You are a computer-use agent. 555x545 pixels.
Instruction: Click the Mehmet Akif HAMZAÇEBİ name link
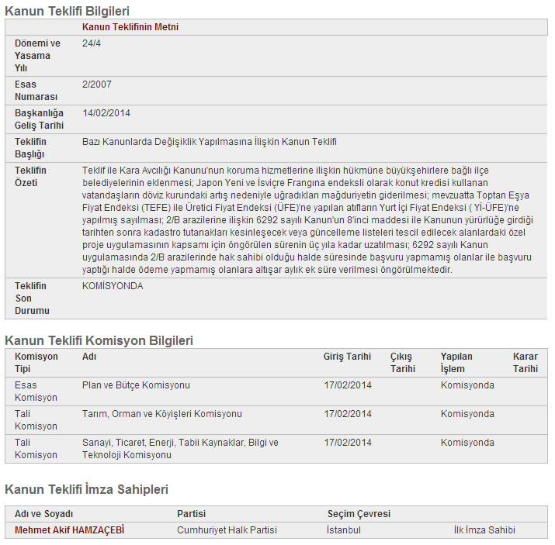click(69, 530)
